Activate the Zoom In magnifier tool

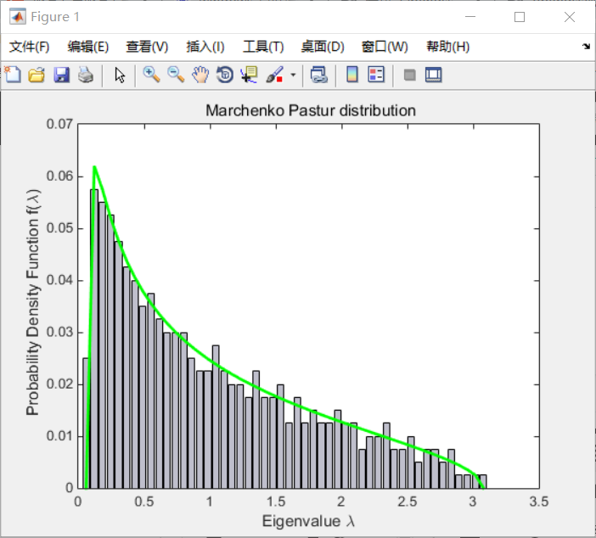coord(151,75)
